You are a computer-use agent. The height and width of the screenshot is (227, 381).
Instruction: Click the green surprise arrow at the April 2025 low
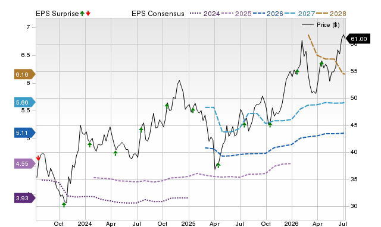click(218, 165)
